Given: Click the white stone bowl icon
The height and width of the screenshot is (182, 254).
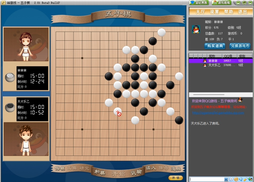Looking at the screenshot, I should click(10, 77).
